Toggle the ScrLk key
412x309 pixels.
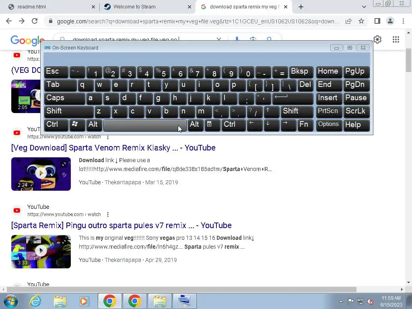[x=356, y=112]
